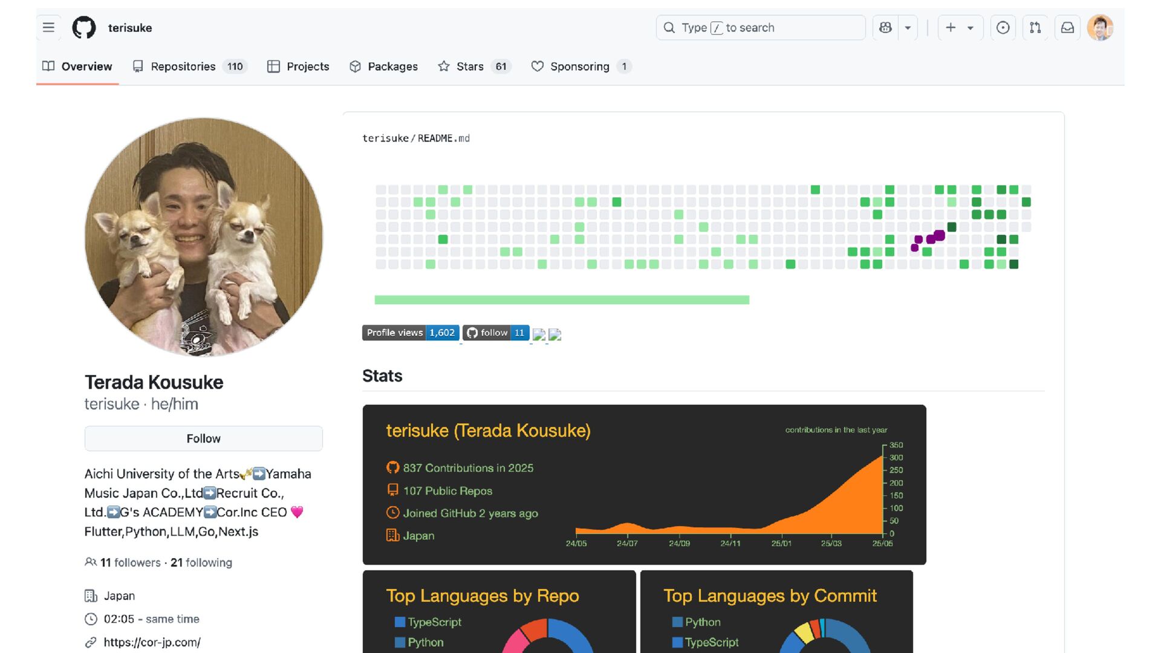Image resolution: width=1161 pixels, height=653 pixels.
Task: Click the TypeScript swatch in Commit card
Action: point(677,643)
